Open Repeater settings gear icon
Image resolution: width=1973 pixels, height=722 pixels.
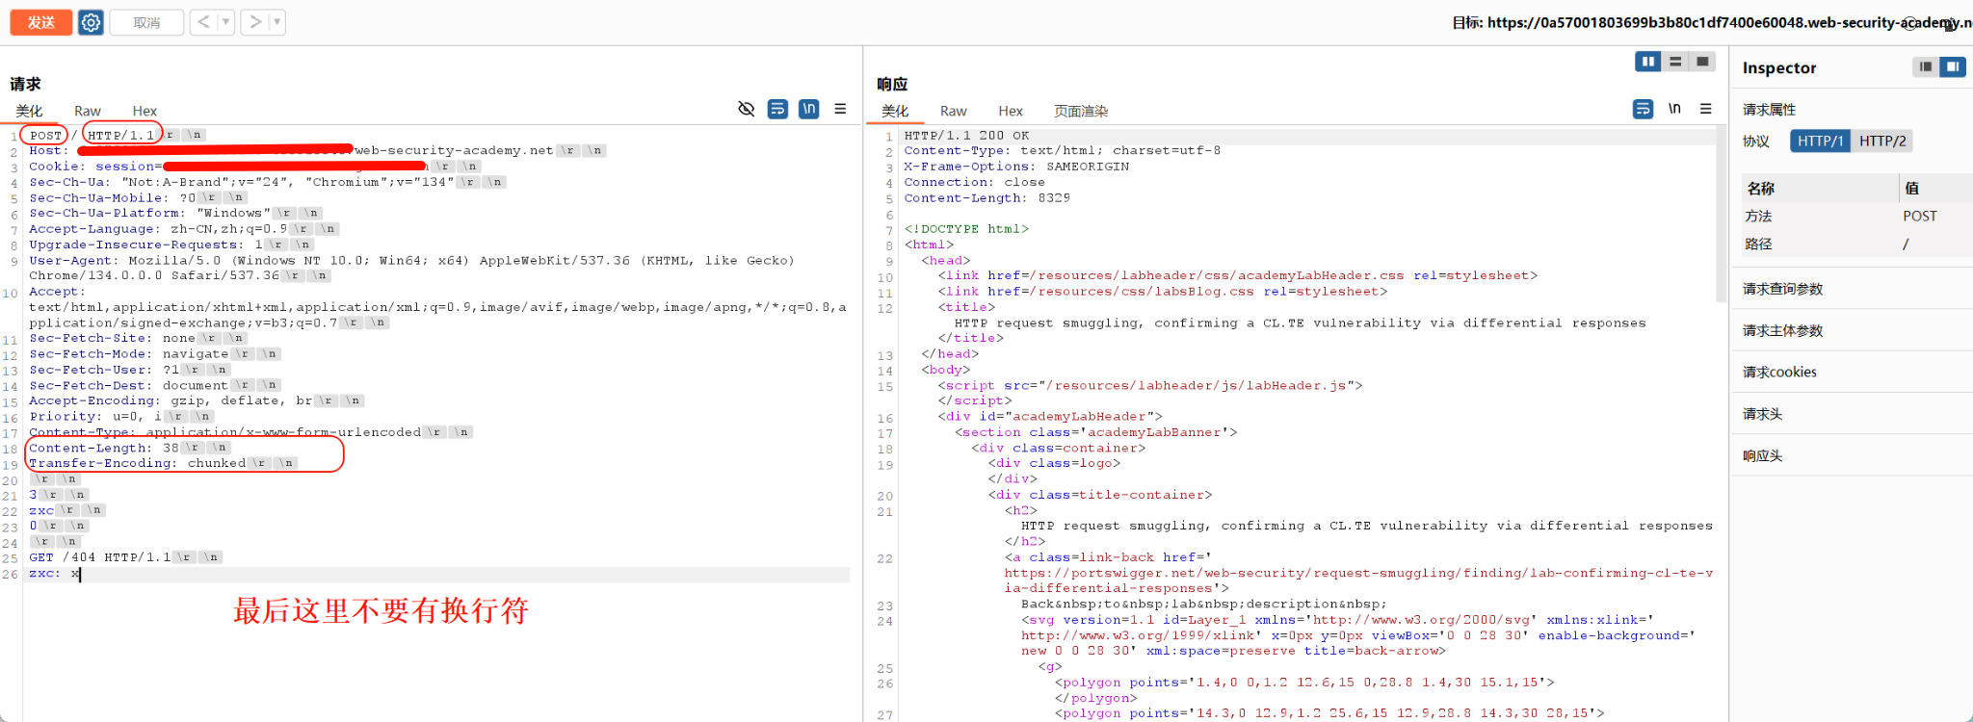91,22
